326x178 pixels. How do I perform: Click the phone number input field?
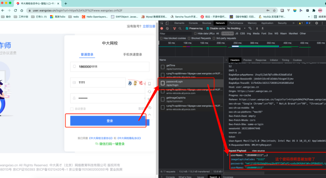(110, 67)
